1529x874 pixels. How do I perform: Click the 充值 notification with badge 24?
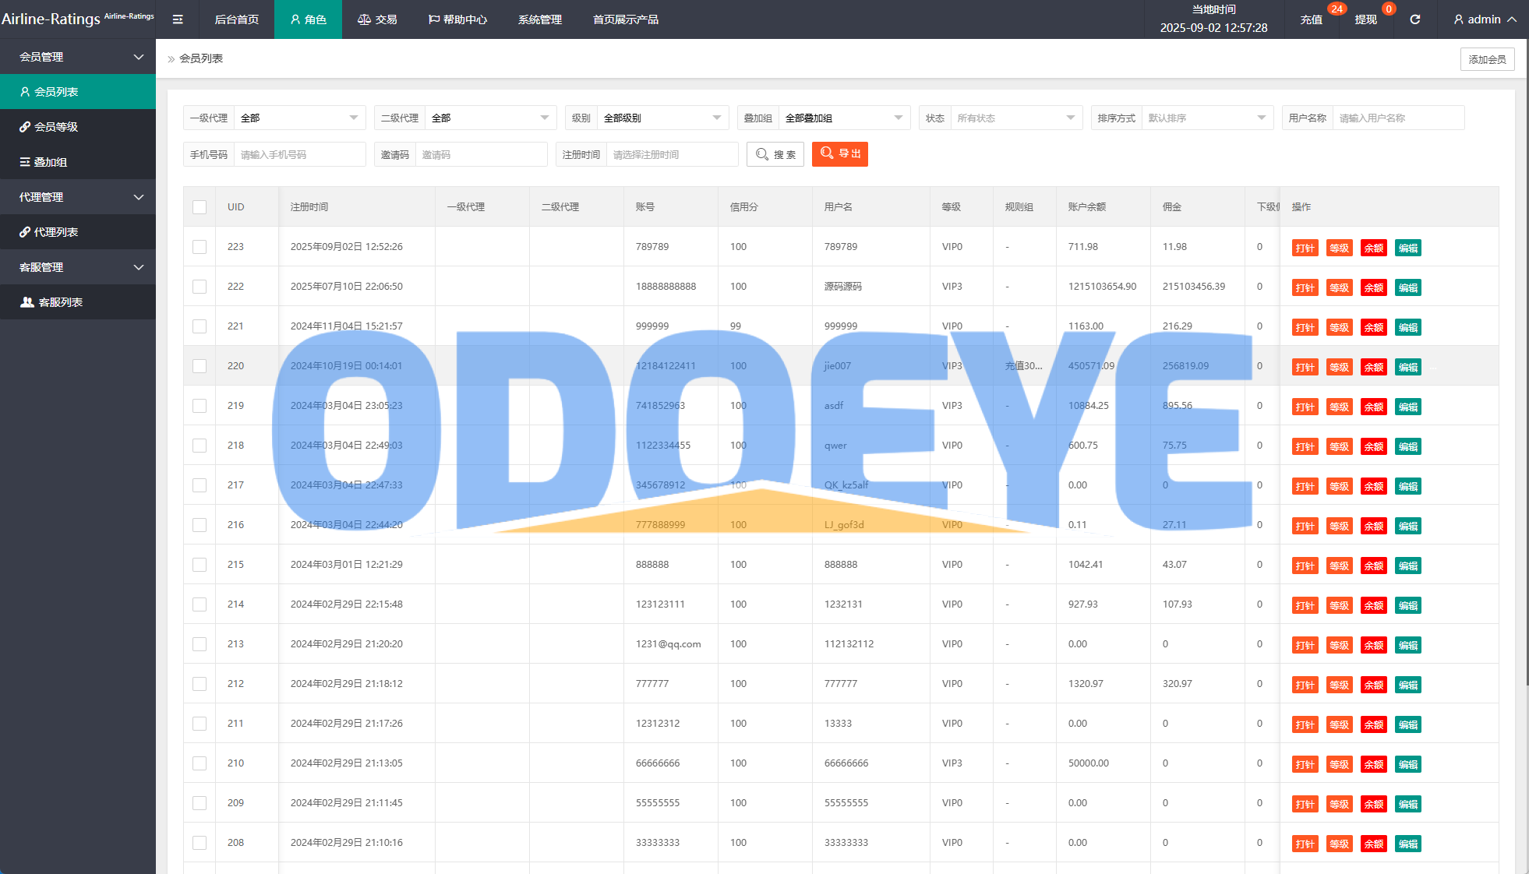pyautogui.click(x=1312, y=19)
